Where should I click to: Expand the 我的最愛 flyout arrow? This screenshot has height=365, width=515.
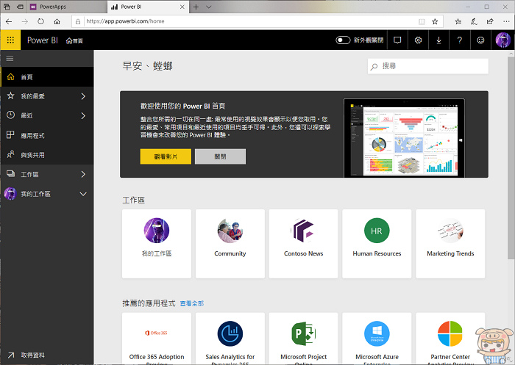point(83,96)
